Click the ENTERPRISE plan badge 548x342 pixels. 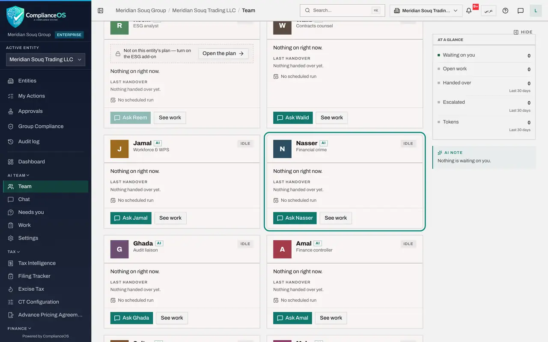click(x=69, y=35)
